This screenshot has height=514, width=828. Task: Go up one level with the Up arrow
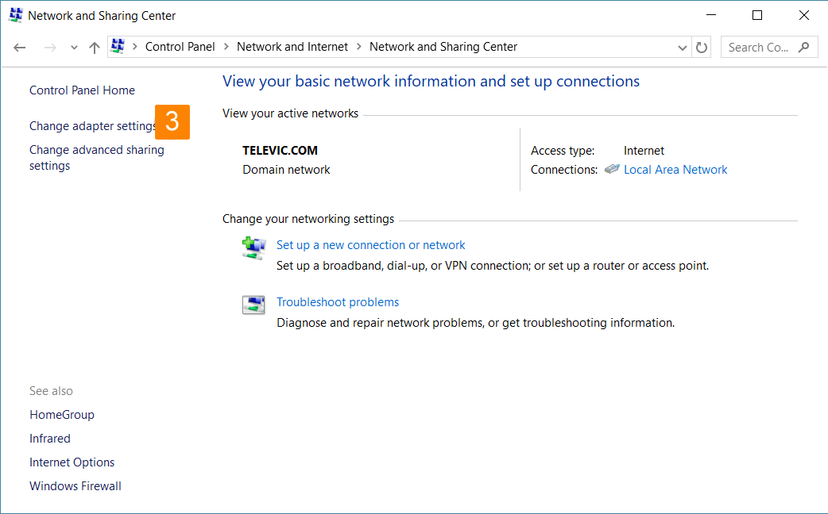(x=95, y=48)
